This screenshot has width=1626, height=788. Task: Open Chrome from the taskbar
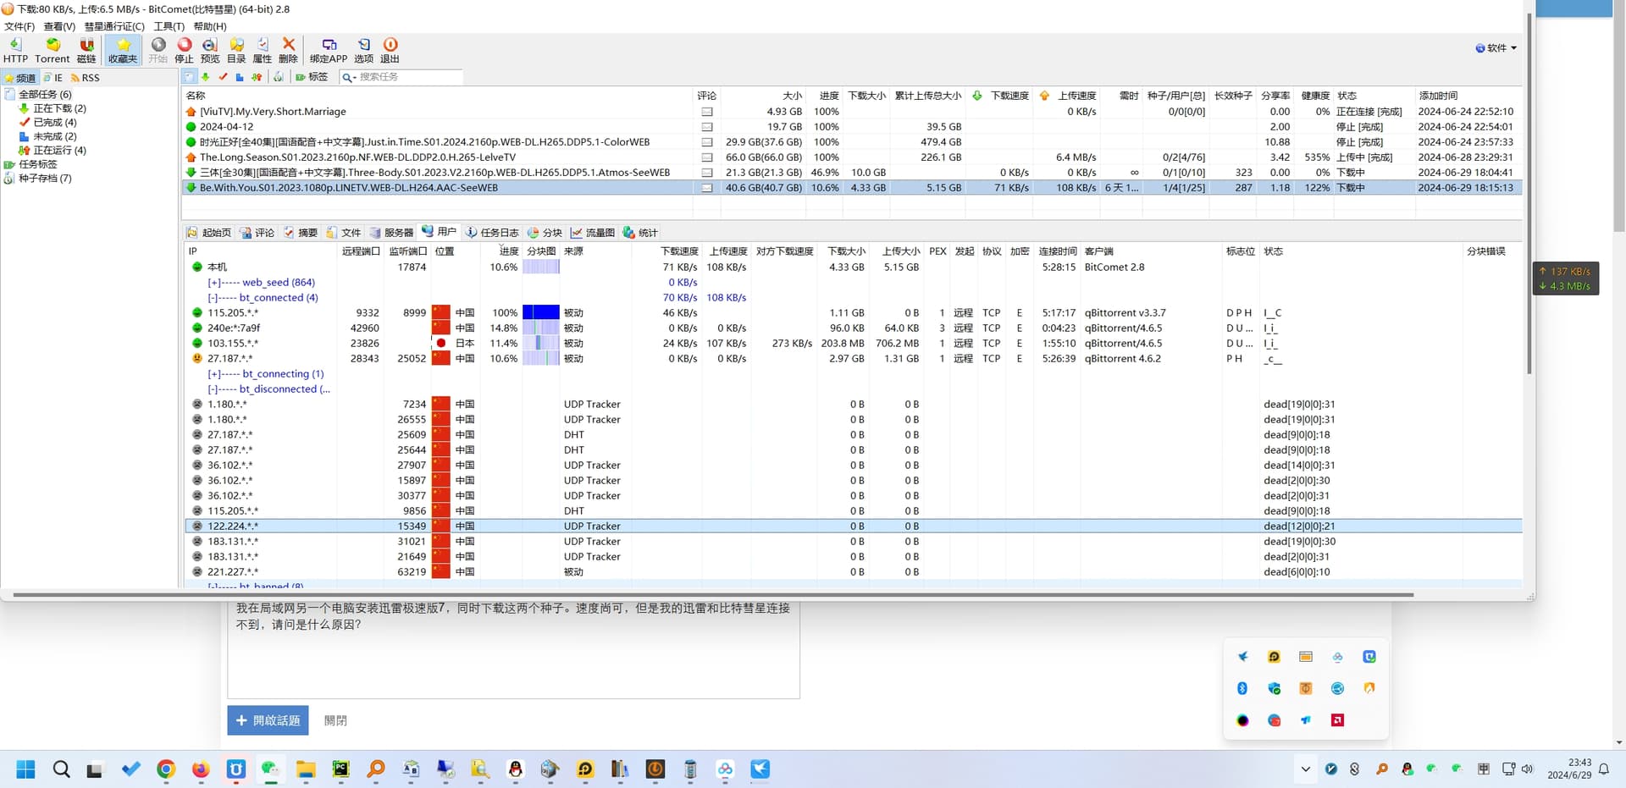pyautogui.click(x=166, y=769)
